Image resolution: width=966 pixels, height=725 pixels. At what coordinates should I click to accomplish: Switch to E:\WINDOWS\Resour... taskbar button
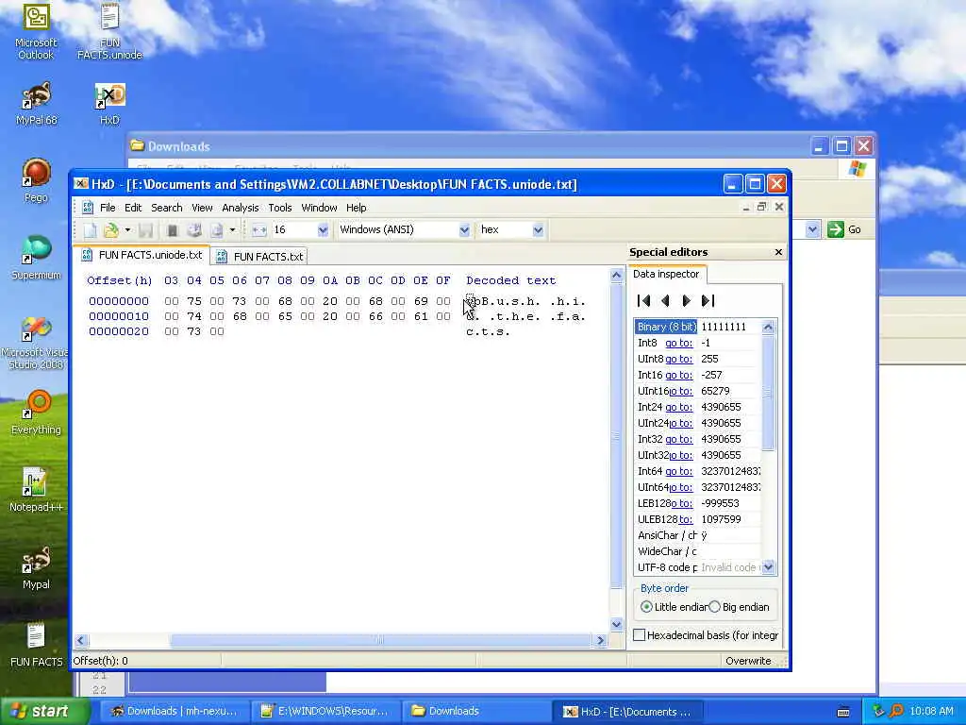click(325, 712)
